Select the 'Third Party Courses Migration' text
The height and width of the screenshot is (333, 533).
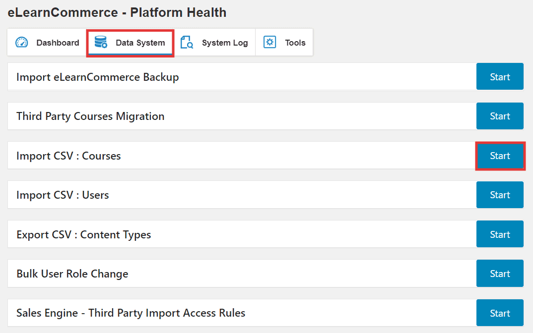(90, 116)
